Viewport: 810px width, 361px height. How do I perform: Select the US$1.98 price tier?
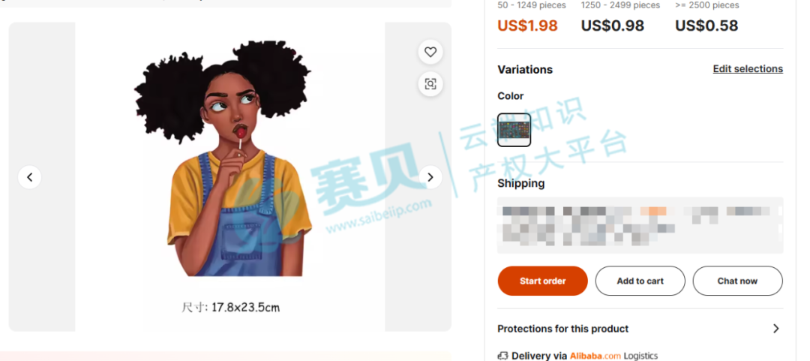tap(527, 26)
